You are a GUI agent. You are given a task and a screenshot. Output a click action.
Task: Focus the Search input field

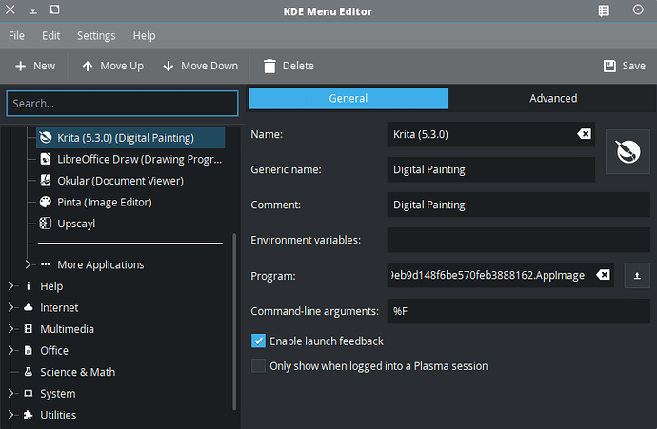[122, 104]
